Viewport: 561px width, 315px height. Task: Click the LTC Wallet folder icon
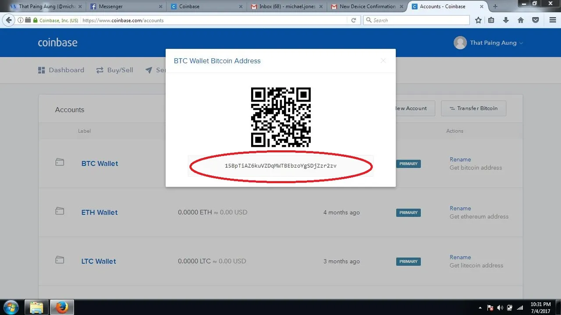[60, 260]
